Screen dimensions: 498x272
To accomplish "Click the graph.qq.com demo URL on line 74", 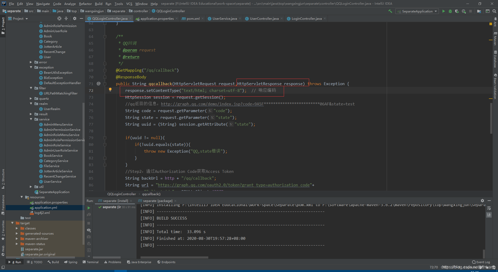I will pyautogui.click(x=212, y=104).
